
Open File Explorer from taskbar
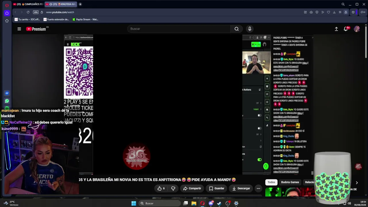[194, 203]
